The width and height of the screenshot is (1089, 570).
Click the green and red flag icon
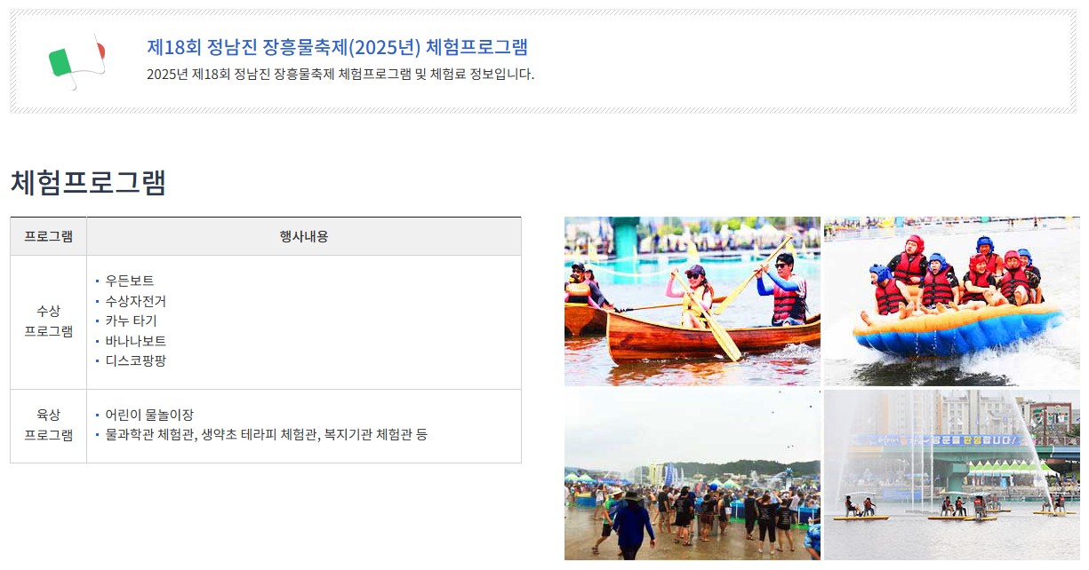tap(76, 61)
